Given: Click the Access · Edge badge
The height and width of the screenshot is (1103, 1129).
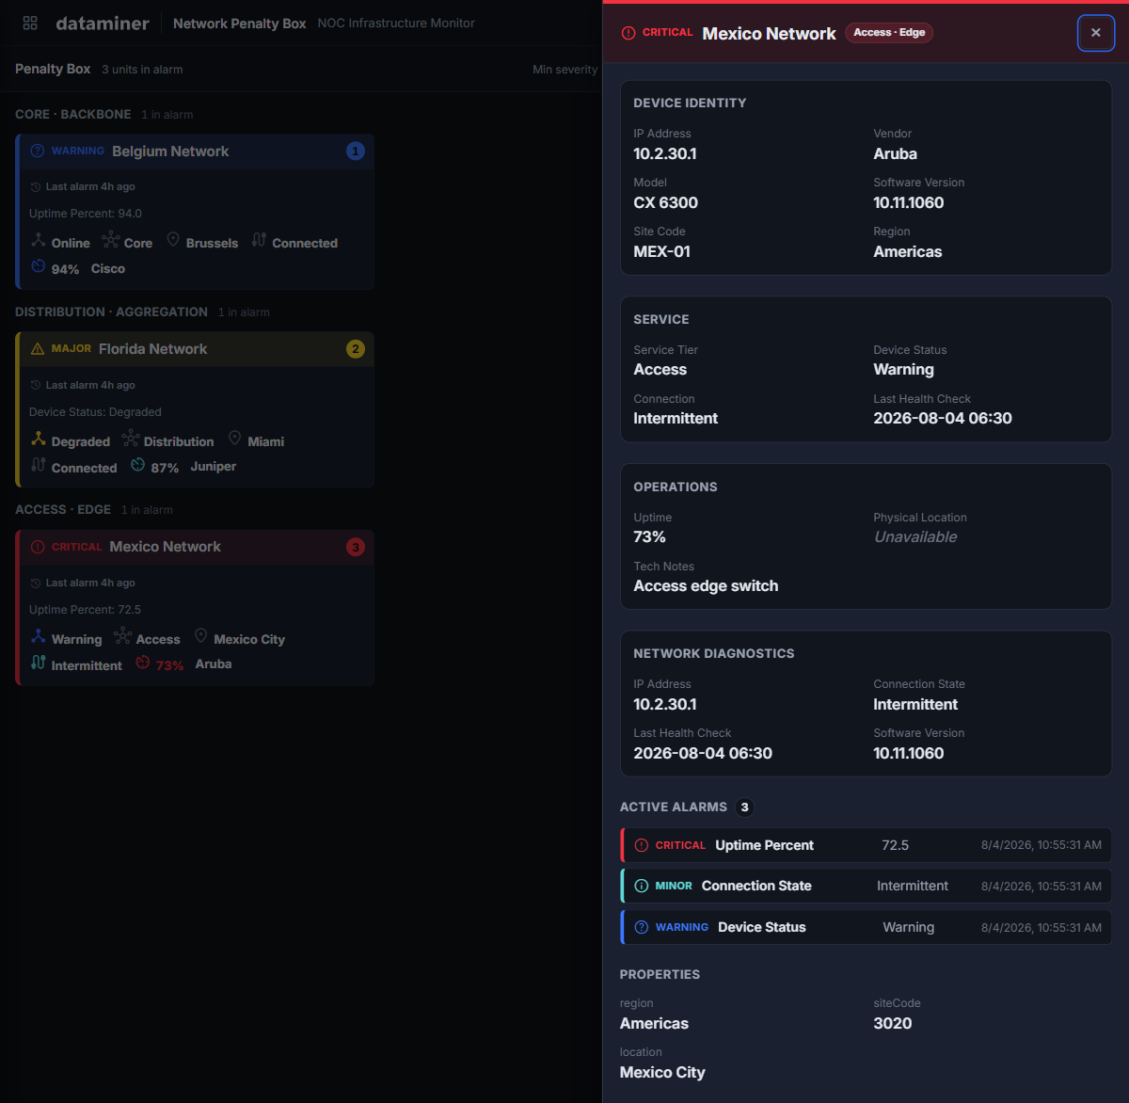Looking at the screenshot, I should [x=889, y=33].
